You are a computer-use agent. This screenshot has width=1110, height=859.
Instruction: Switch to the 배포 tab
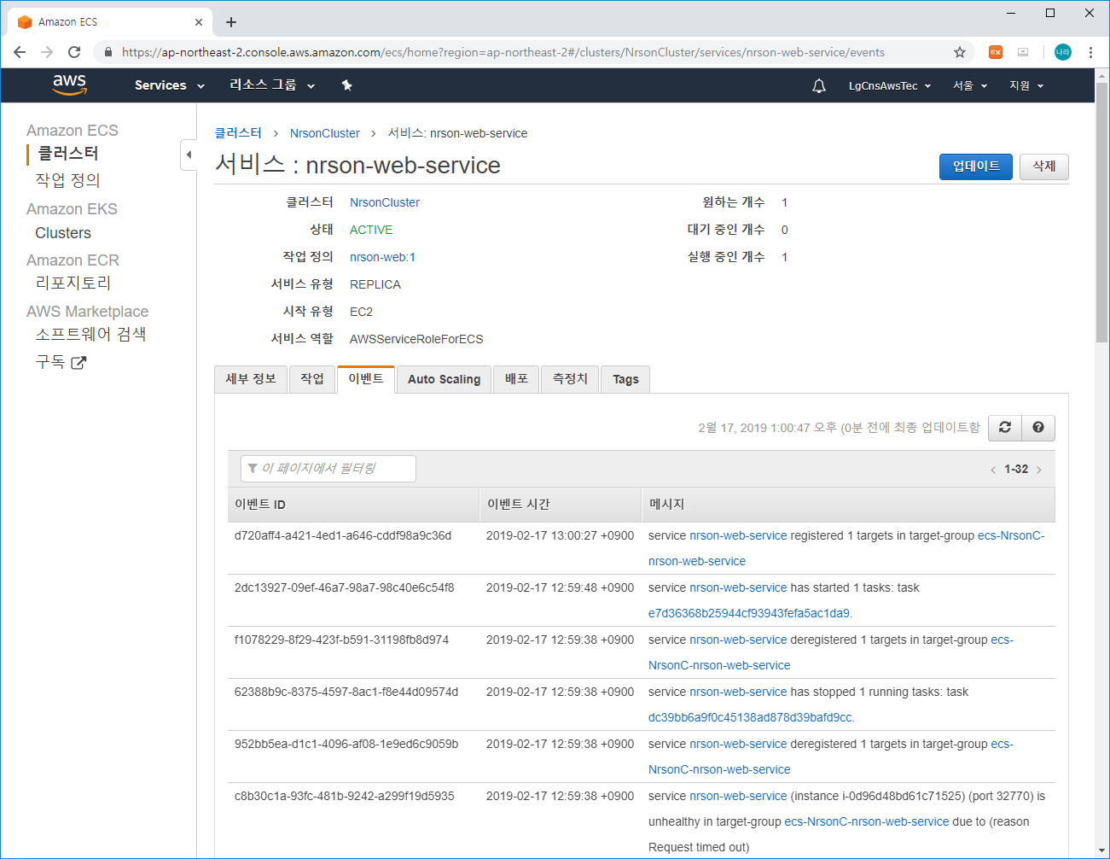[x=516, y=379]
